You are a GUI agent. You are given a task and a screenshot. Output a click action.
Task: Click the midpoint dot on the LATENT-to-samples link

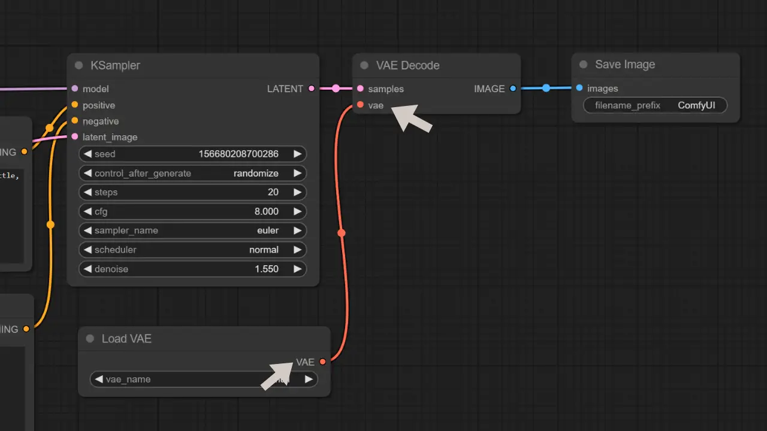click(336, 89)
